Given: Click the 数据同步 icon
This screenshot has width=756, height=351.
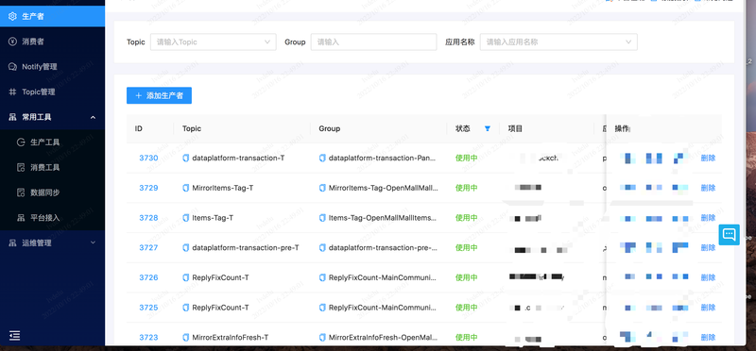Looking at the screenshot, I should pos(21,192).
